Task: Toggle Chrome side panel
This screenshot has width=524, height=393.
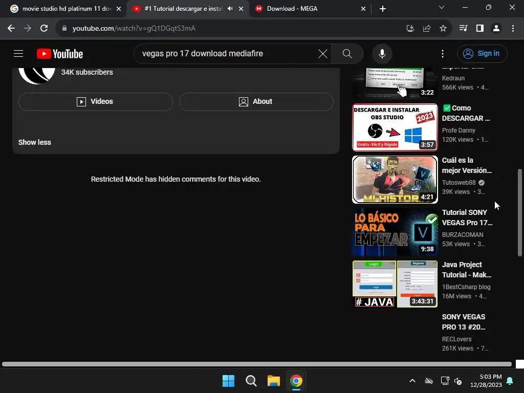Action: tap(480, 29)
